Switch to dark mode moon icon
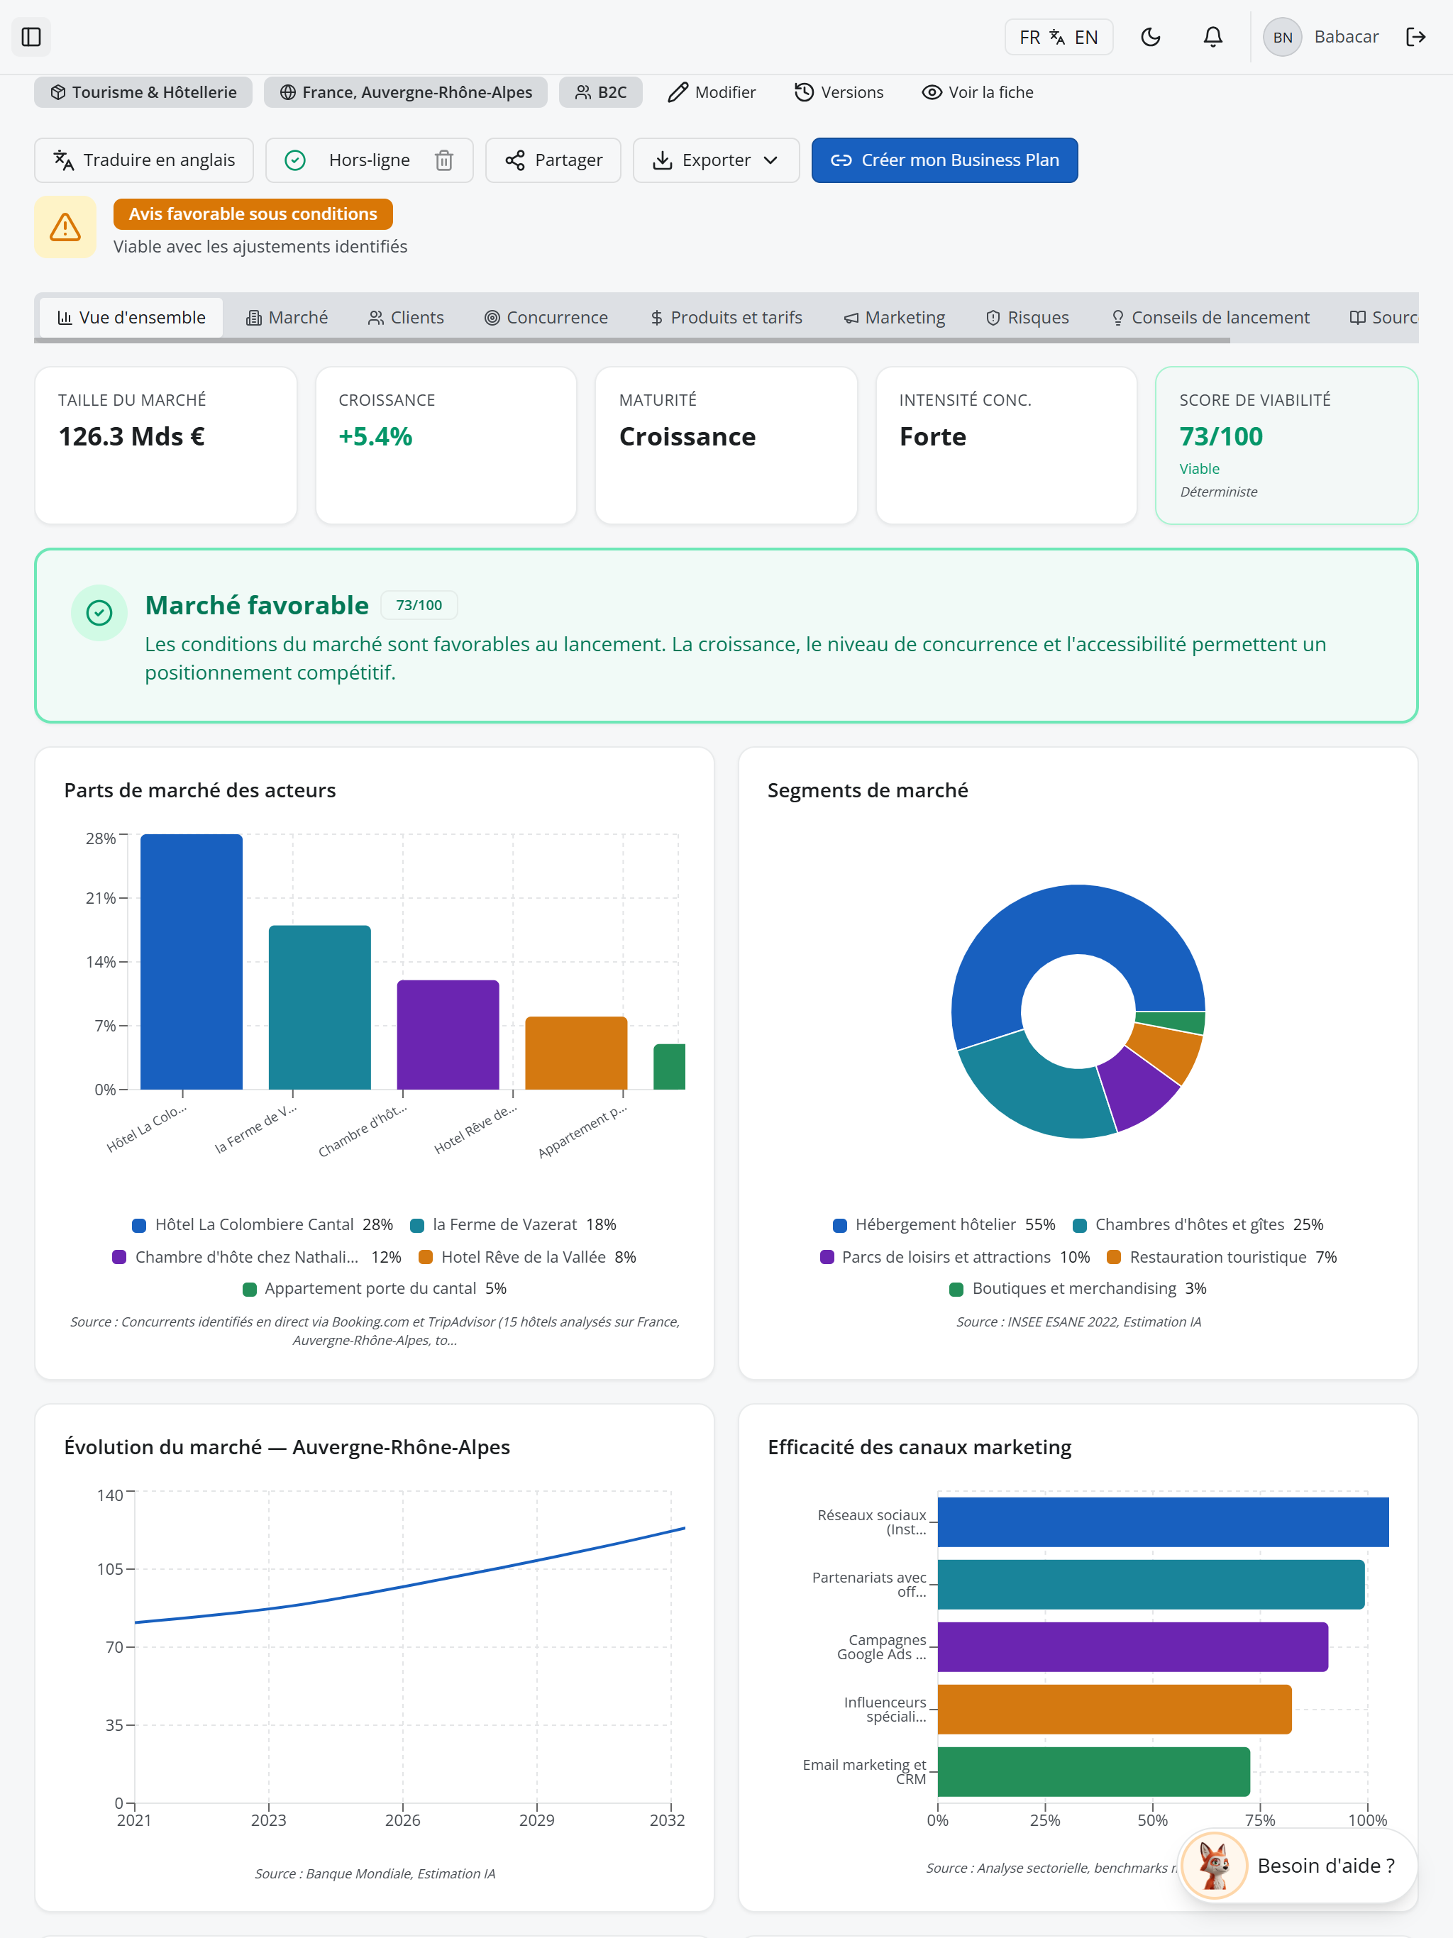Image resolution: width=1453 pixels, height=1938 pixels. tap(1151, 37)
